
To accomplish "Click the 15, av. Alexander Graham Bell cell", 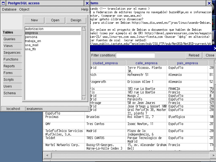I will 146,147.
